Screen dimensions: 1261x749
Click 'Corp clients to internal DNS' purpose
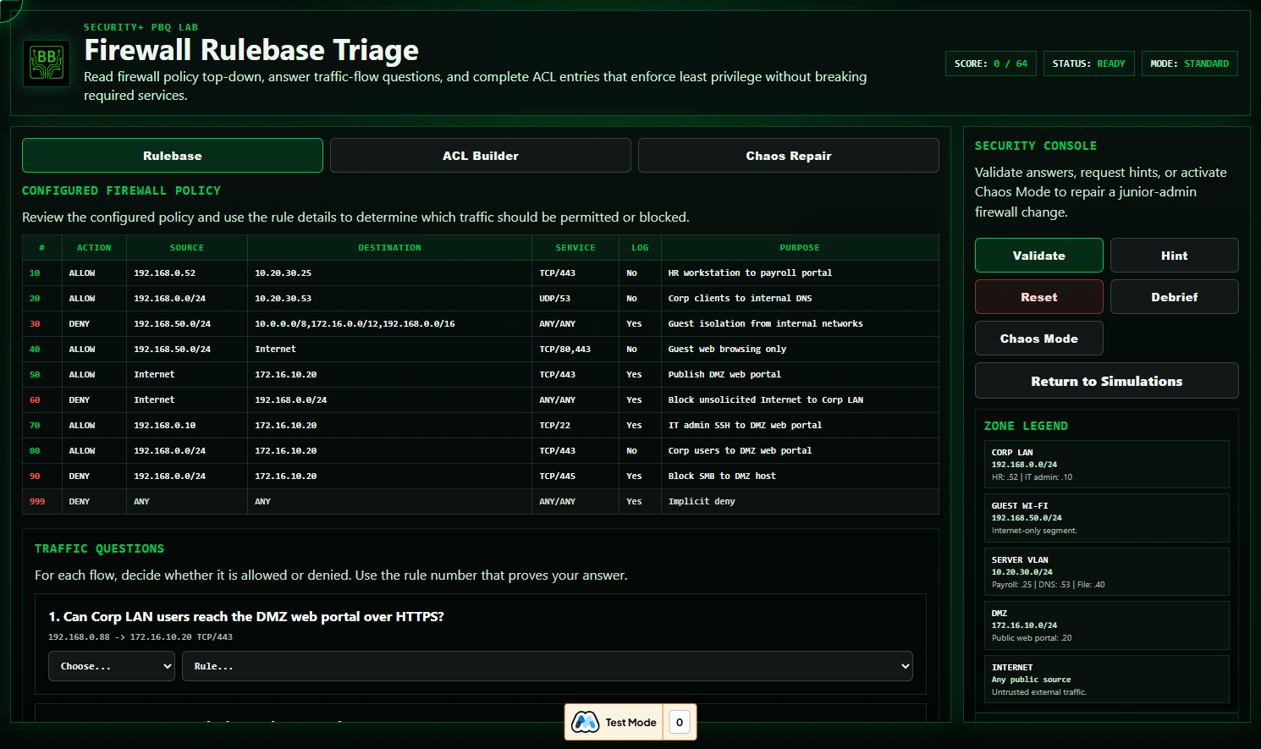click(x=740, y=299)
